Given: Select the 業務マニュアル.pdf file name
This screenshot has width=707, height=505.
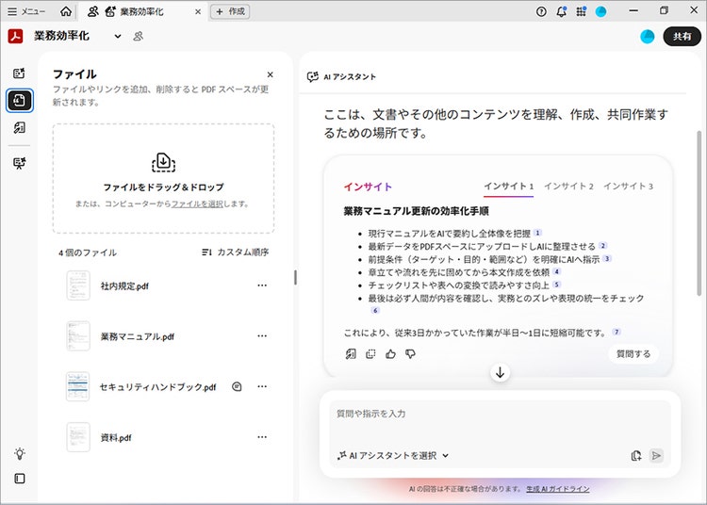Looking at the screenshot, I should coord(137,336).
